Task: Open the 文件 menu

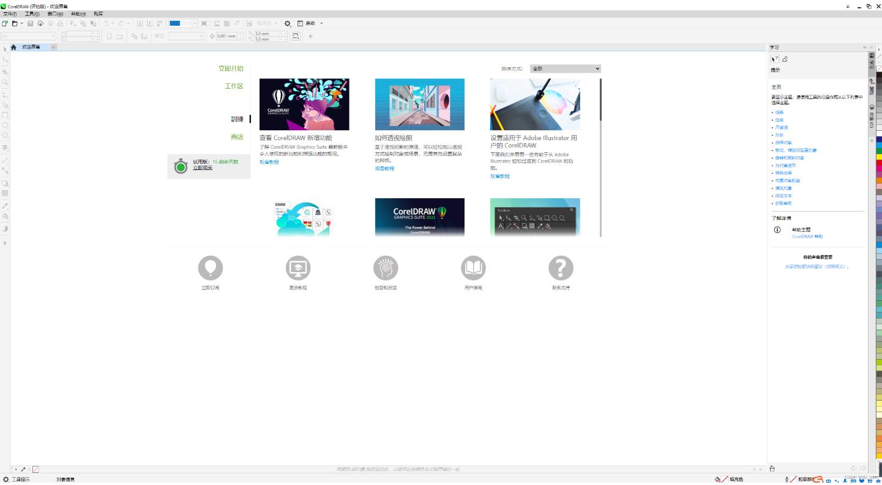Action: click(10, 13)
